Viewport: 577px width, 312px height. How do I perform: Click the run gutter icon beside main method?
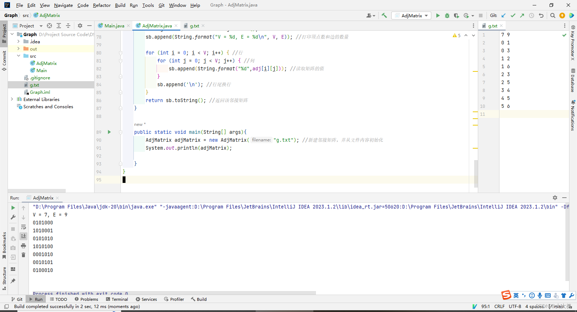[x=109, y=132]
